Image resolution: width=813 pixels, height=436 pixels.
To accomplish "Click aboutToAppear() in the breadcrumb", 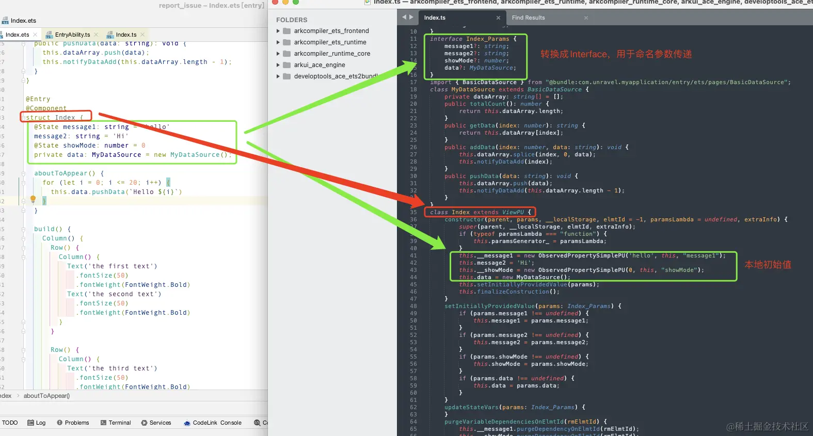I will pos(46,396).
